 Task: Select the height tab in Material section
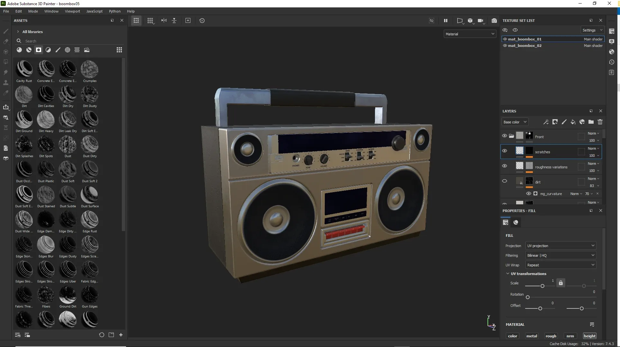[x=589, y=336]
